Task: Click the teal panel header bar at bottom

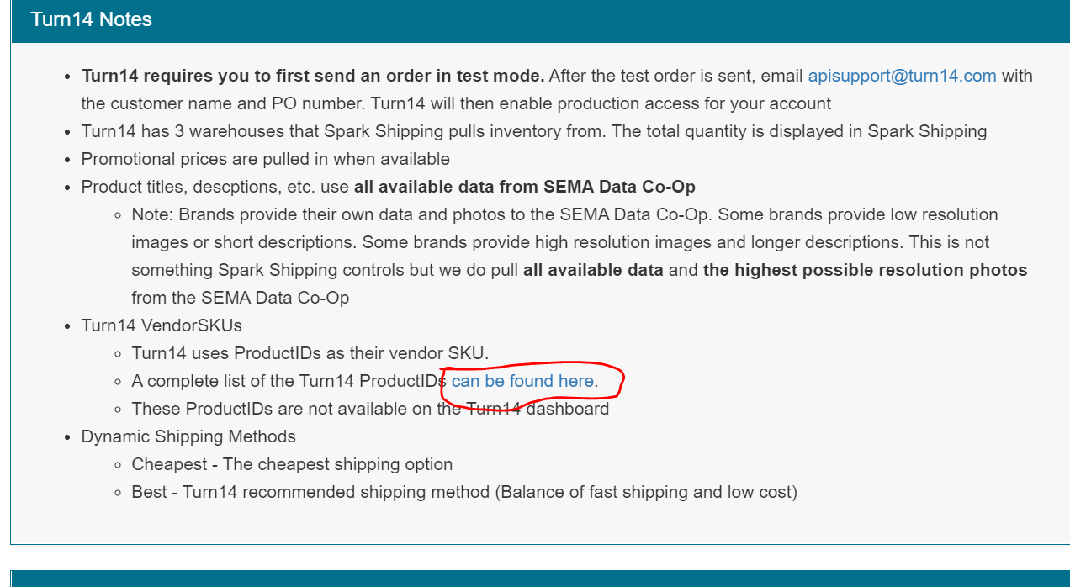Action: click(x=538, y=579)
